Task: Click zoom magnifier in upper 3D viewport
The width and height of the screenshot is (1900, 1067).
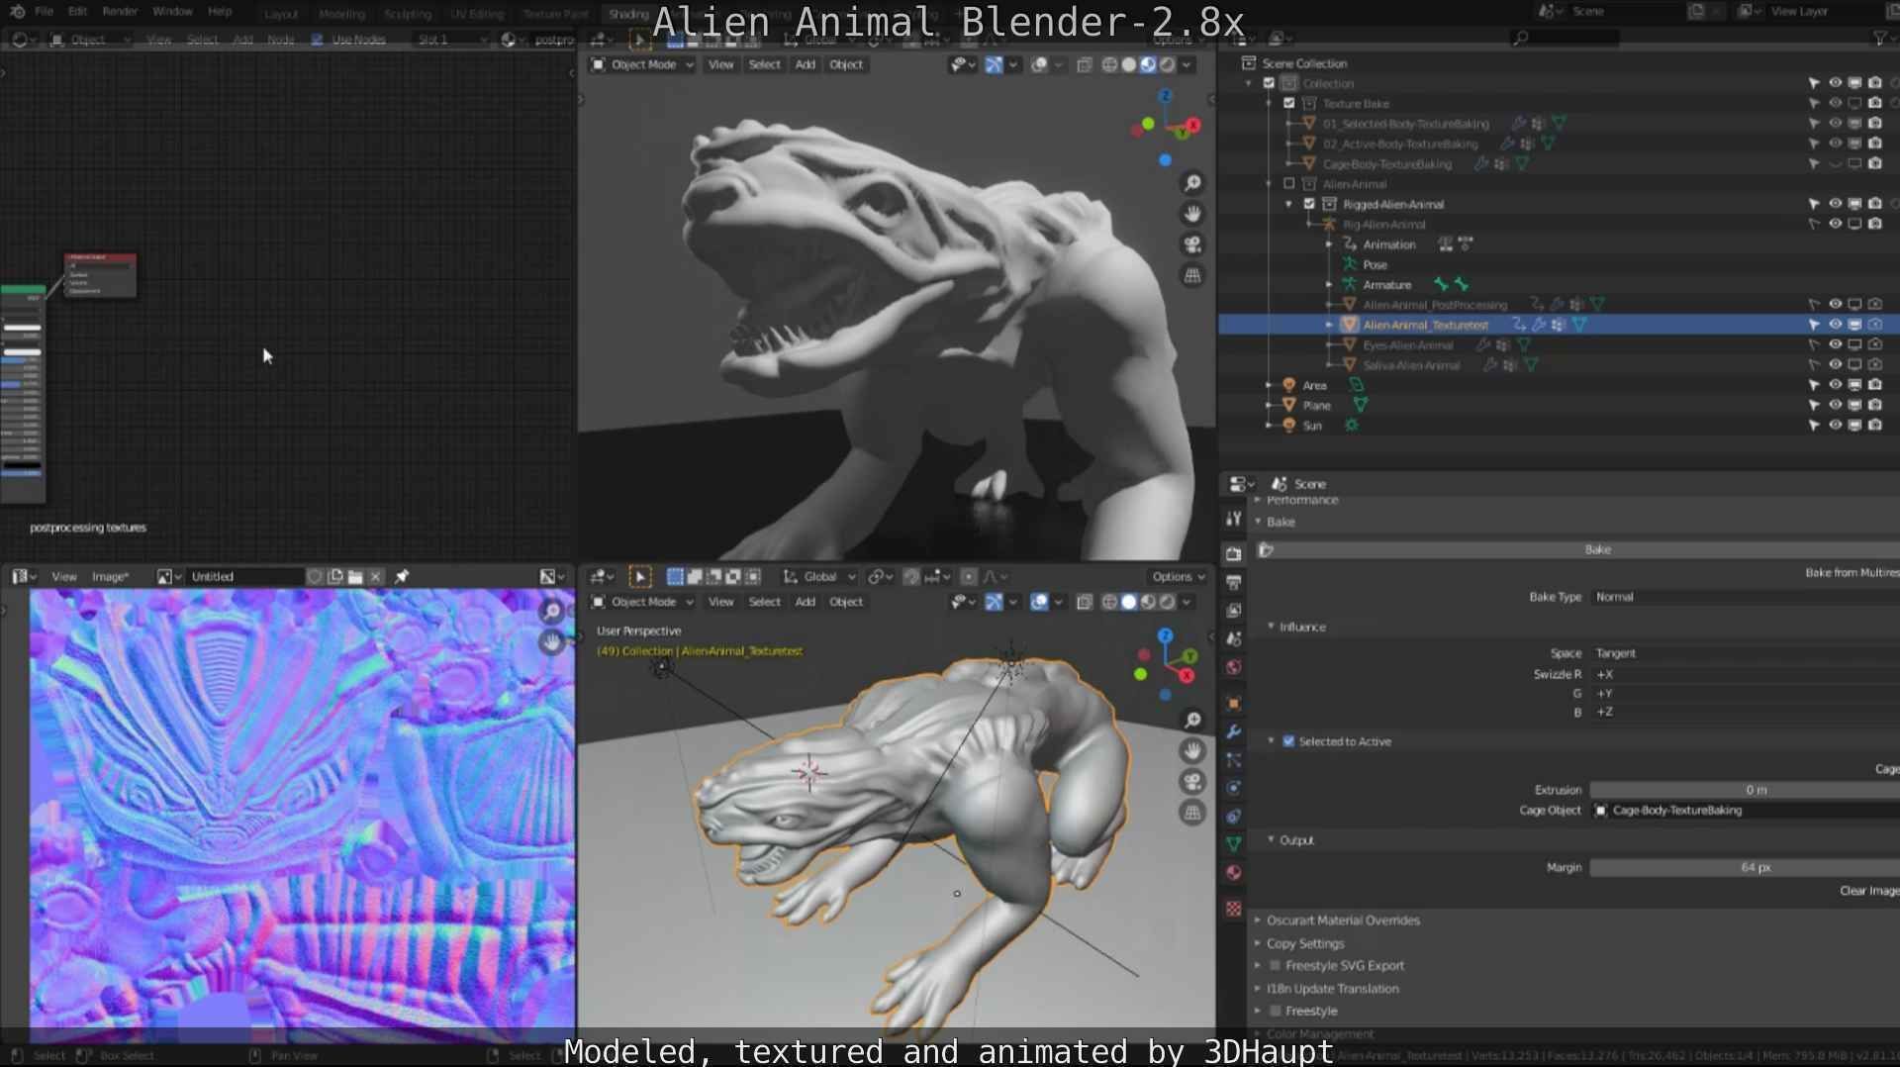Action: tap(1192, 183)
